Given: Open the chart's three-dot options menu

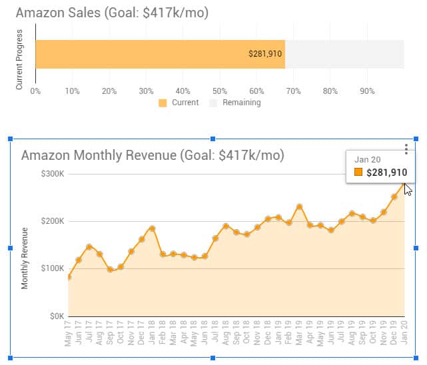Looking at the screenshot, I should tap(406, 150).
